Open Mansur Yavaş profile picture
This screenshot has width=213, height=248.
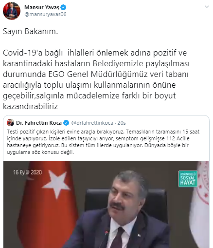(x=12, y=11)
